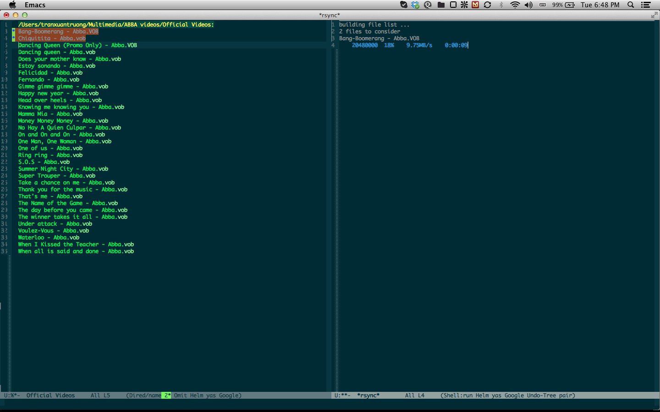Click Take a chance on me - Abba.vob
This screenshot has width=660, height=412.
pyautogui.click(x=66, y=183)
